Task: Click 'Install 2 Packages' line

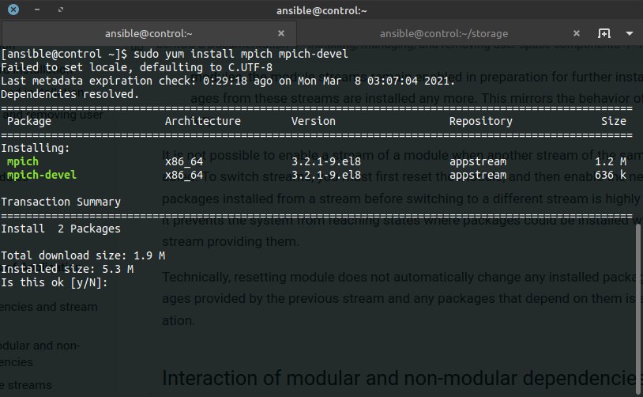Action: (61, 229)
